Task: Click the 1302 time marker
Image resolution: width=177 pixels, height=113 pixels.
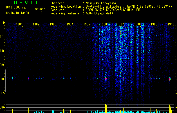Action: (x=36, y=24)
